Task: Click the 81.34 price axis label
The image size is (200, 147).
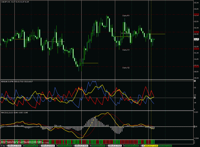Action: pyautogui.click(x=196, y=53)
